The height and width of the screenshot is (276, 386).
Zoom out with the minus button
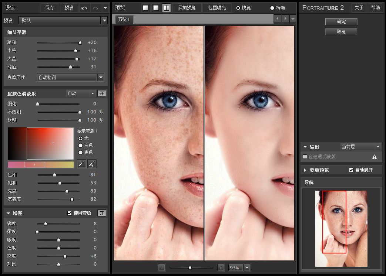point(162,268)
